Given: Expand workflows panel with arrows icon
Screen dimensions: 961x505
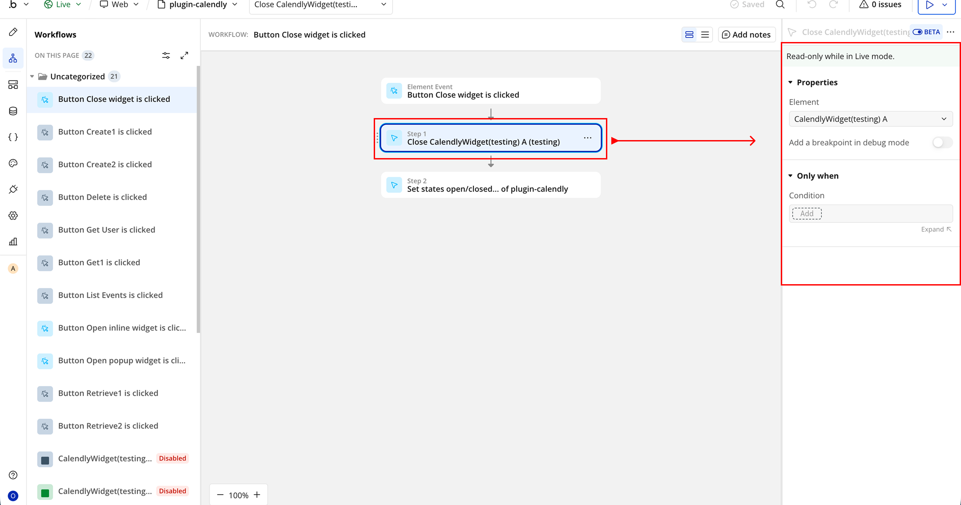Looking at the screenshot, I should tap(184, 56).
